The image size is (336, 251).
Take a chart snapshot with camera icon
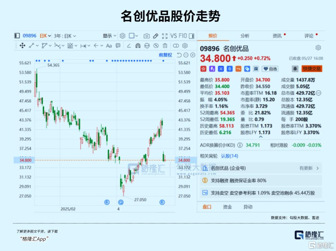coord(147,36)
